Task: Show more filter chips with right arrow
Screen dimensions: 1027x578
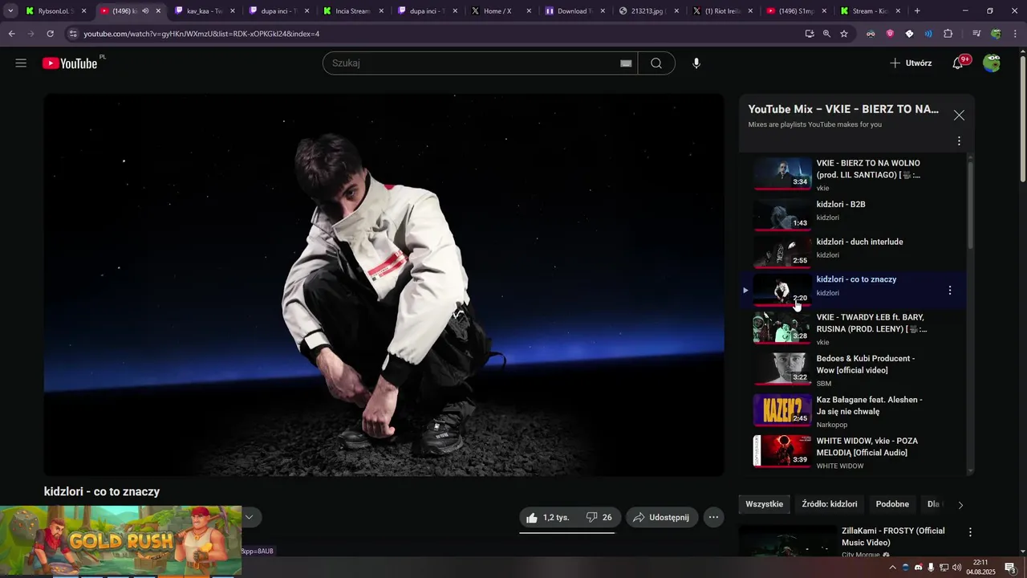Action: coord(960,505)
